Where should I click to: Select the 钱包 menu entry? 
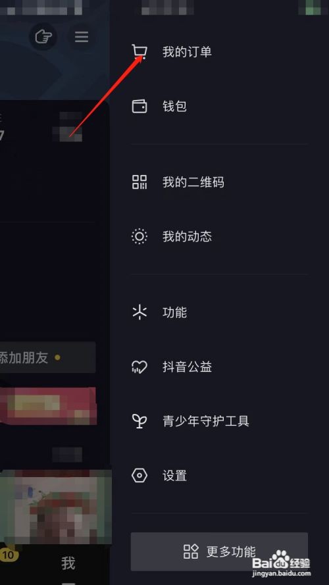point(220,107)
